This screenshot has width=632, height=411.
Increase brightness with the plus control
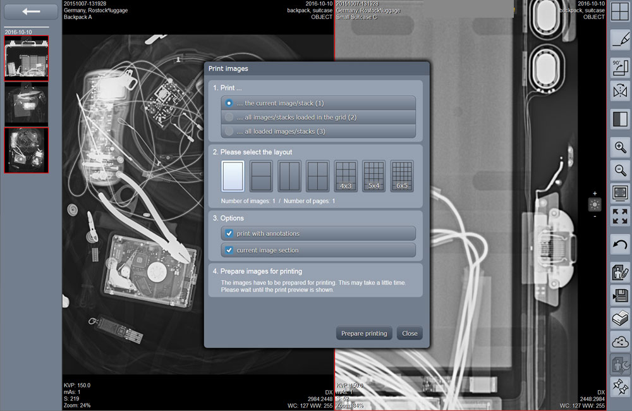594,195
